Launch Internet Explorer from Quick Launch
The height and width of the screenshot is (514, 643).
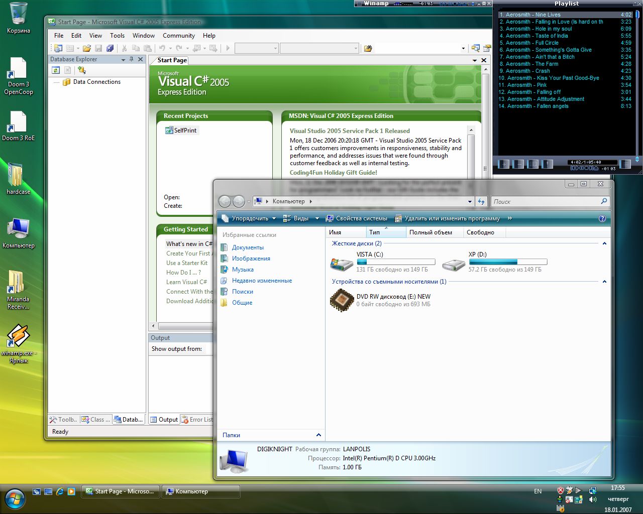coord(60,491)
